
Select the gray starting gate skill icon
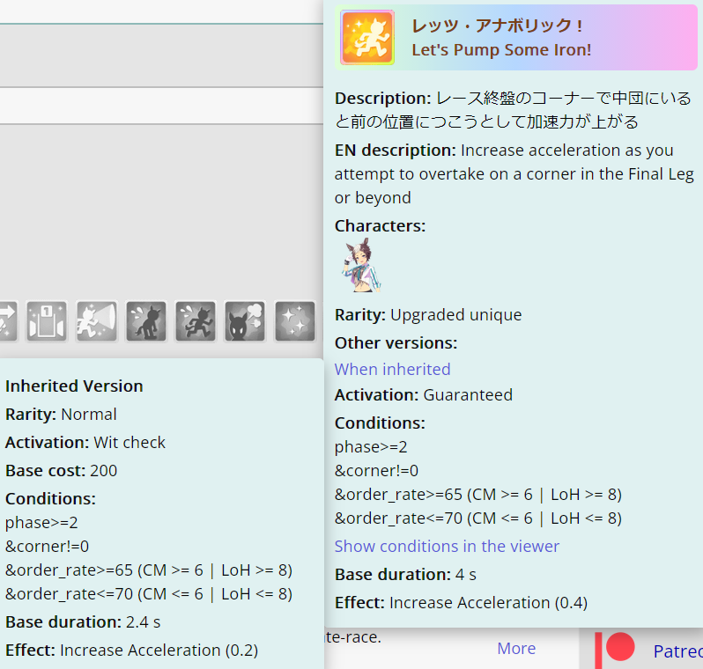(47, 321)
